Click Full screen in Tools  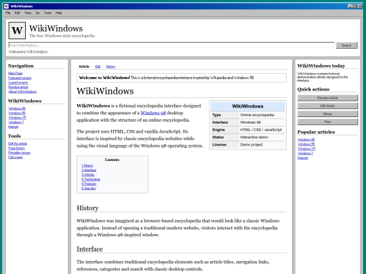pyautogui.click(x=16, y=157)
